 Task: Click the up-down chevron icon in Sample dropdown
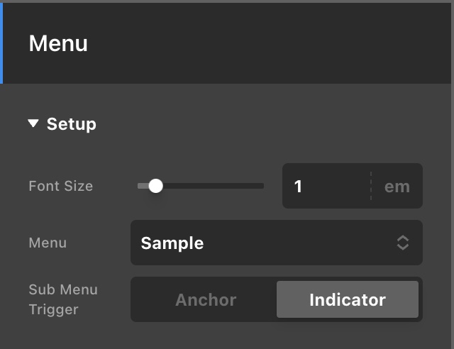tap(403, 243)
